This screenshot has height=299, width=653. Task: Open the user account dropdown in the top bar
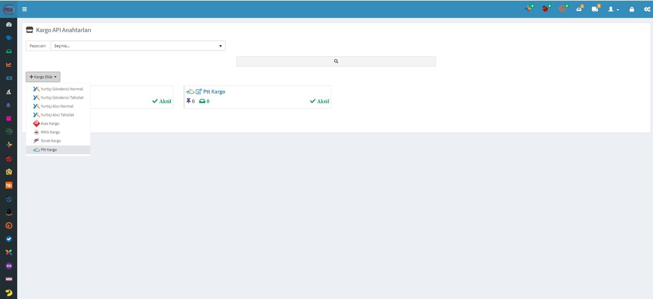(614, 9)
